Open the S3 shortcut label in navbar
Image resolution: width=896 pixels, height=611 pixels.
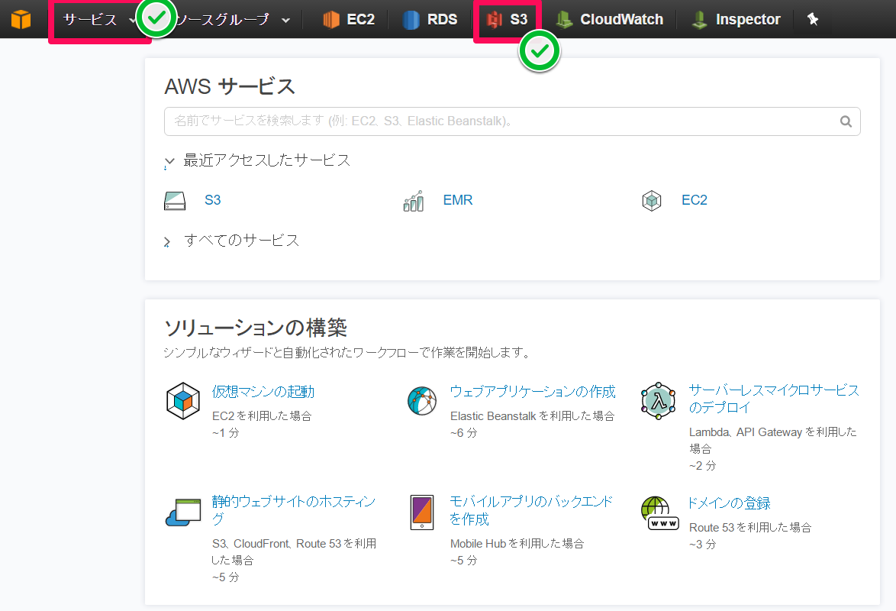pyautogui.click(x=519, y=19)
